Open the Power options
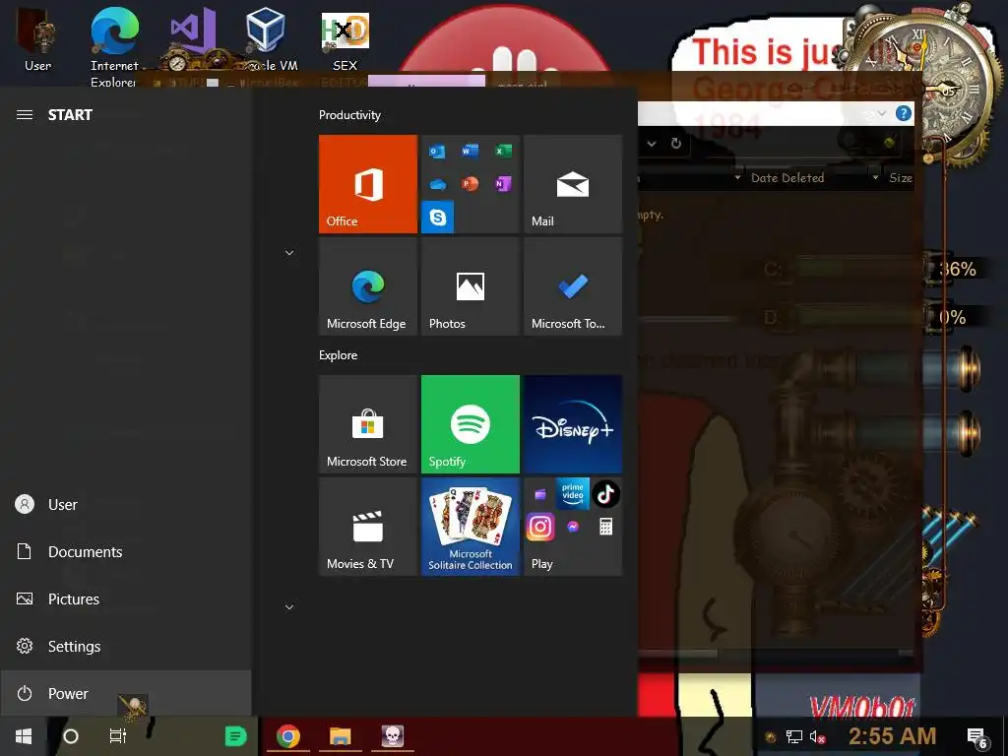The width and height of the screenshot is (1008, 756). pos(126,693)
